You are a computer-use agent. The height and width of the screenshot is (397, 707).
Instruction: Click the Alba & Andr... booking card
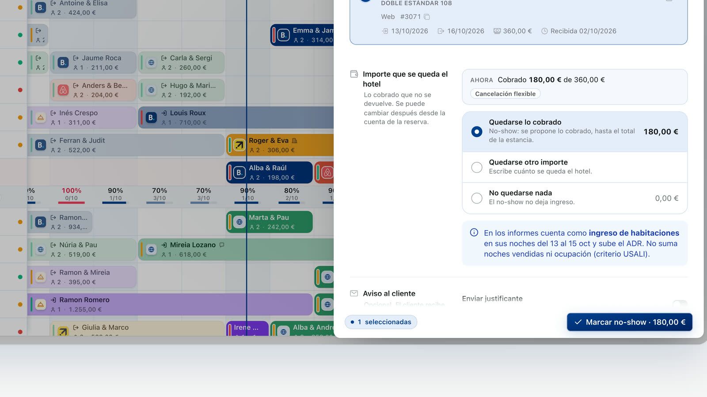[x=303, y=328]
